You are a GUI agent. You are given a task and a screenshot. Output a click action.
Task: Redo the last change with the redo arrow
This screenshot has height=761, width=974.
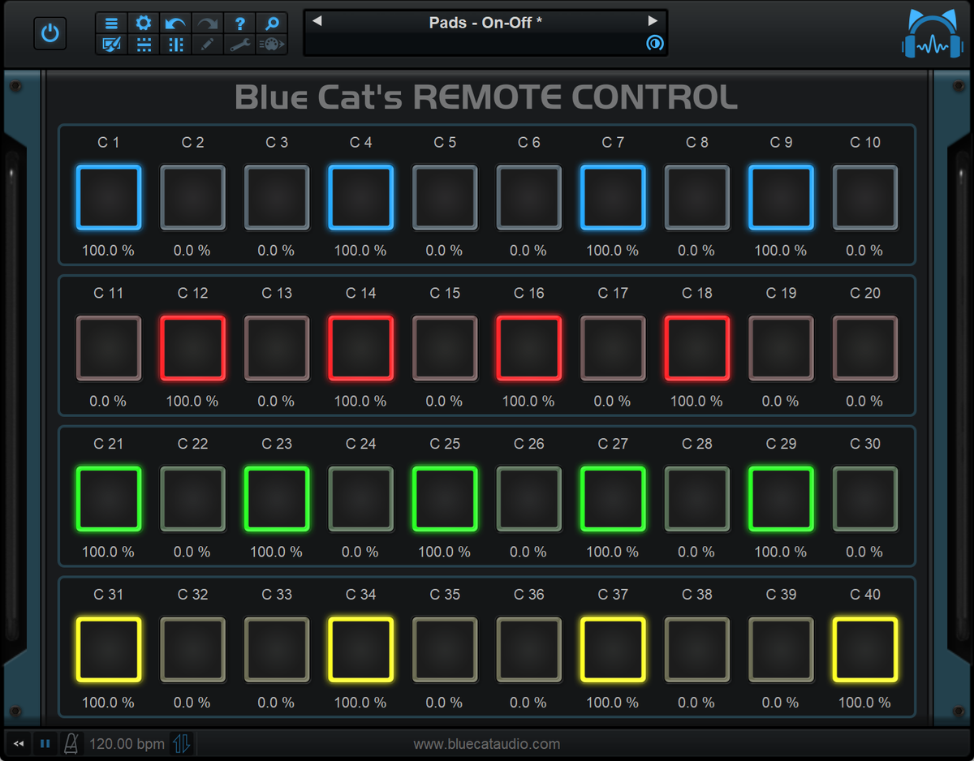(207, 23)
